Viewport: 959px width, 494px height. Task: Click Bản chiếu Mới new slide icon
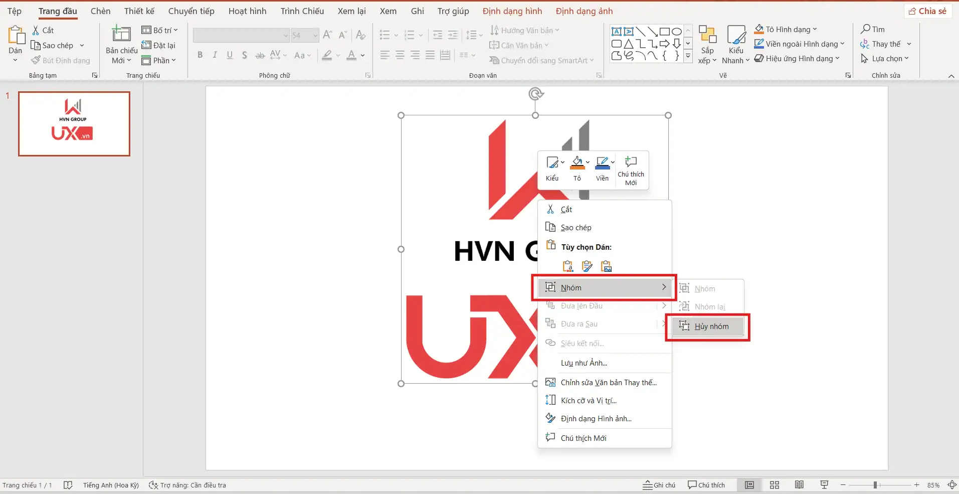(121, 35)
